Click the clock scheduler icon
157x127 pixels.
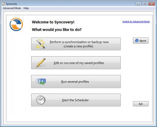[x=41, y=100]
